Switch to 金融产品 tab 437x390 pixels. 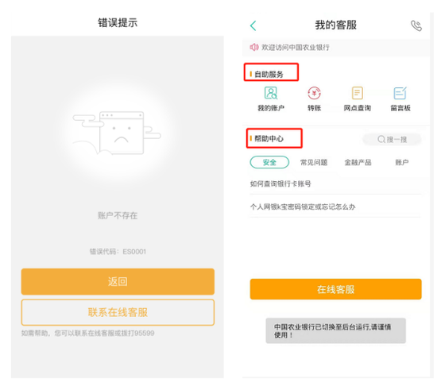click(x=358, y=162)
